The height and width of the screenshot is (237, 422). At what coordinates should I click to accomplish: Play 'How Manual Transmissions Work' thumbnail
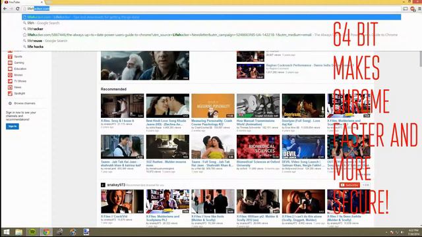tap(258, 105)
